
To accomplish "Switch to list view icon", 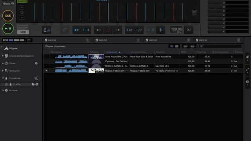I will (177, 46).
